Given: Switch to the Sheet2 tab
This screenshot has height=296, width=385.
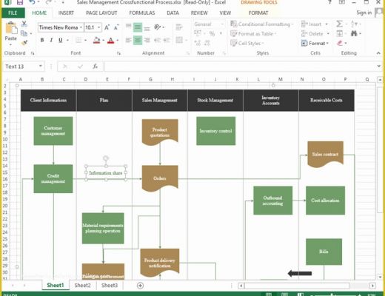Looking at the screenshot, I should point(82,286).
